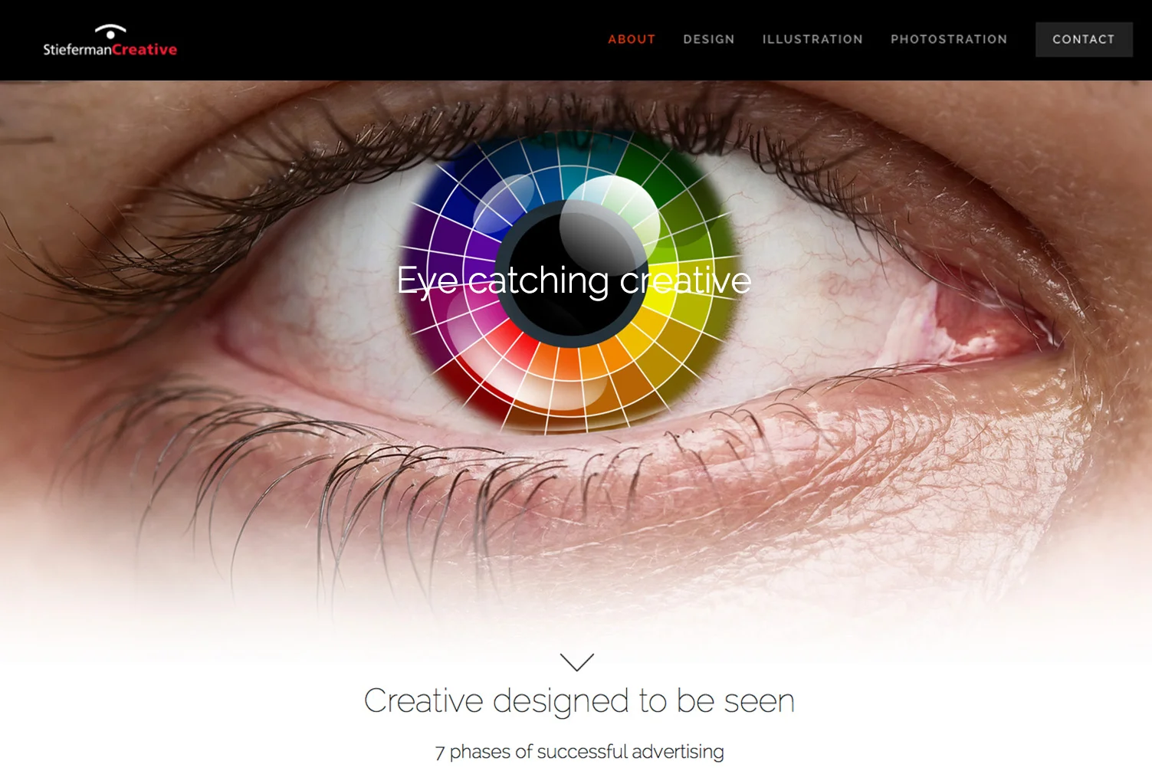Open the Illustration menu item
Image resolution: width=1152 pixels, height=784 pixels.
pos(812,39)
